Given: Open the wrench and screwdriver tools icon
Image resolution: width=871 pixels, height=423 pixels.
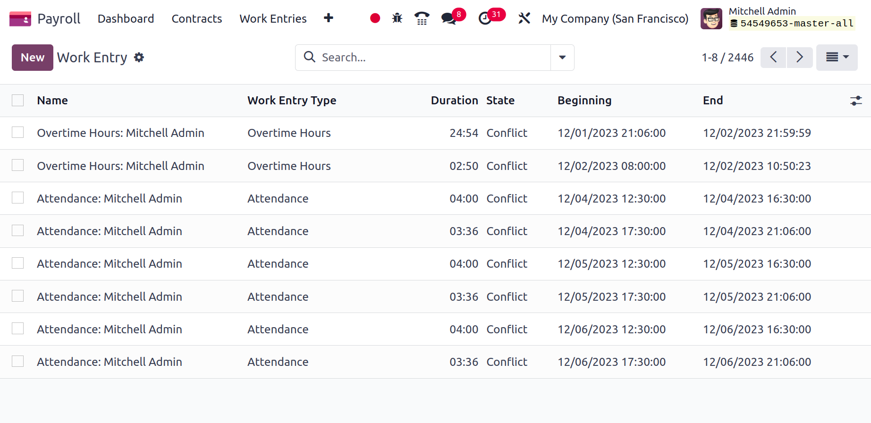Looking at the screenshot, I should [524, 18].
